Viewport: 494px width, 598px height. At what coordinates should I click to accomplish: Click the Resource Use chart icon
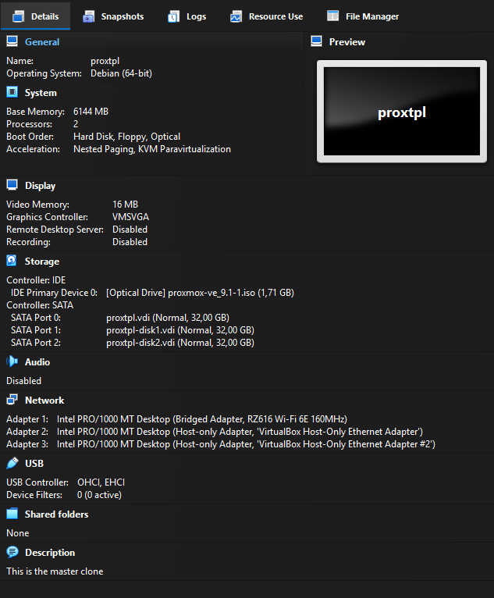coord(236,16)
